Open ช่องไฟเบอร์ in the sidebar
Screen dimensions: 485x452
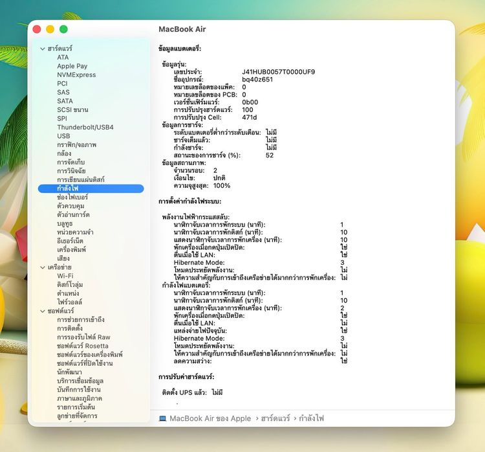(72, 197)
